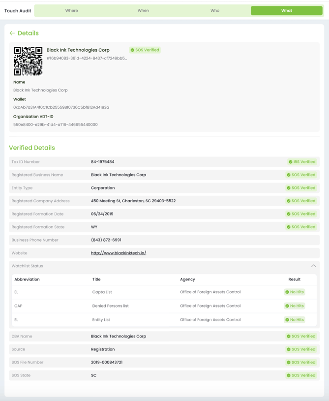
Task: Click the phone number (843) 872-6991
Action: point(106,240)
